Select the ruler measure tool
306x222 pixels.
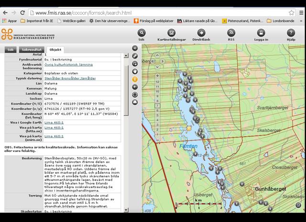tap(135, 56)
